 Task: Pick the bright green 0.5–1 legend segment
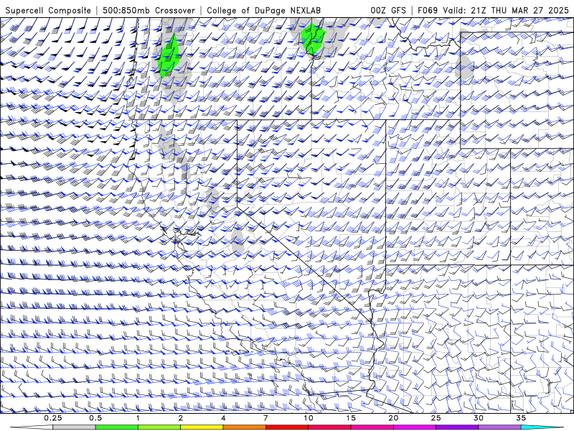click(116, 427)
